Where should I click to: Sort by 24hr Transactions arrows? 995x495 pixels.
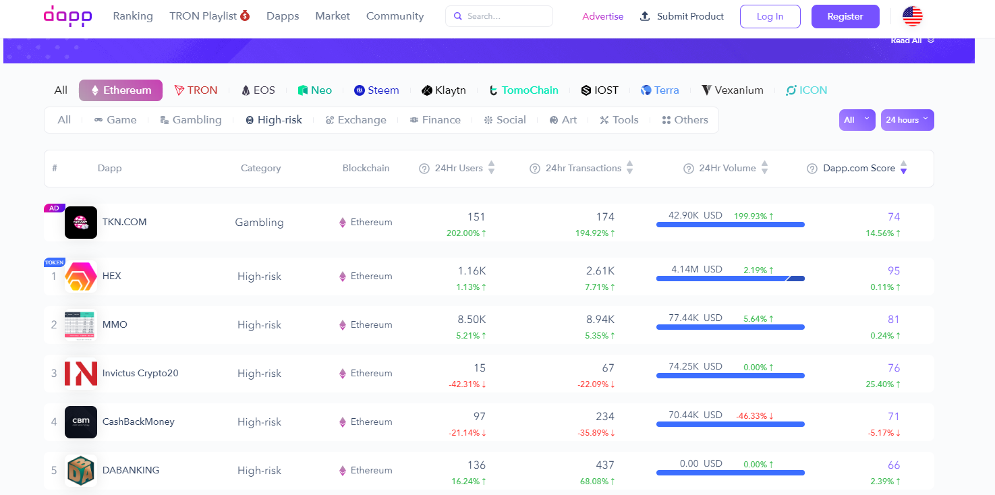point(630,168)
